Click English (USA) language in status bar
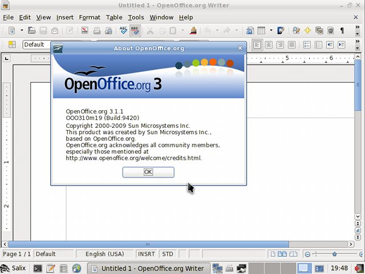The image size is (365, 274). click(105, 254)
